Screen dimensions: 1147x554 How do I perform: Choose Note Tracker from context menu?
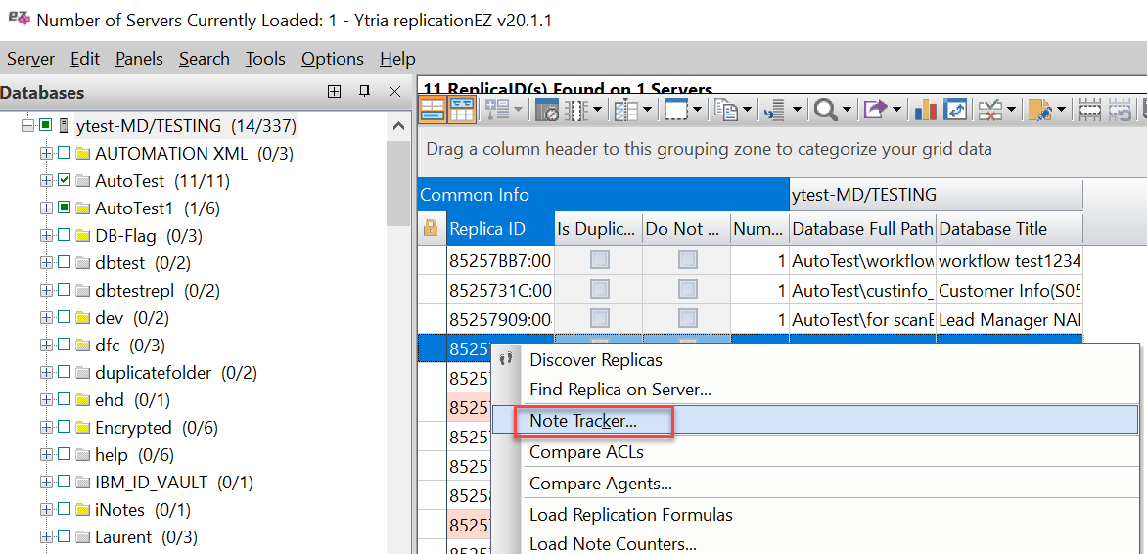[583, 421]
